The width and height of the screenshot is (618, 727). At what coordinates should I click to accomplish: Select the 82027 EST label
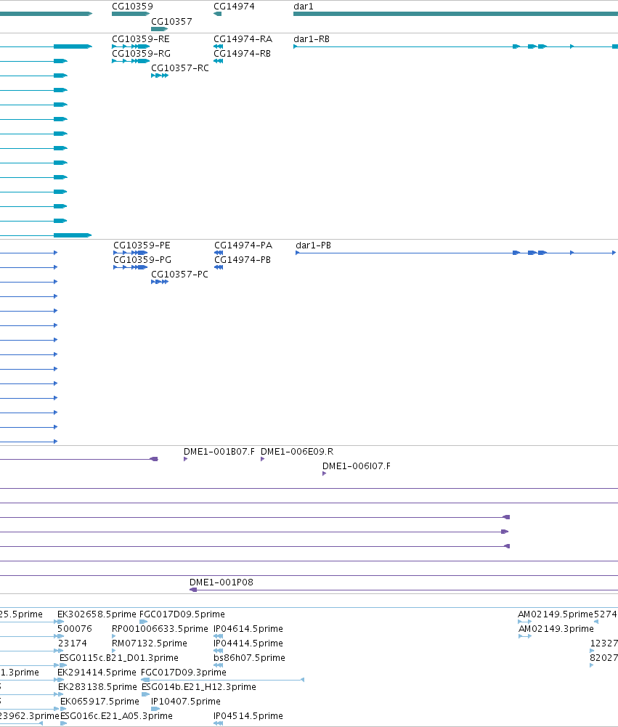(603, 658)
